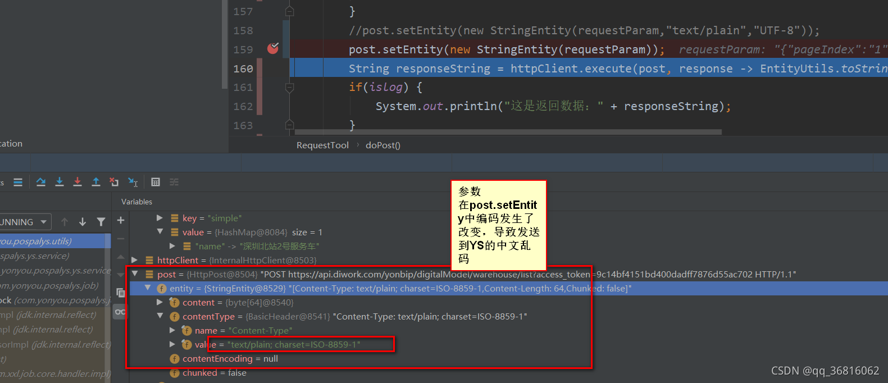Viewport: 888px width, 383px height.
Task: Click the move watch down triangle icon
Action: click(x=121, y=275)
